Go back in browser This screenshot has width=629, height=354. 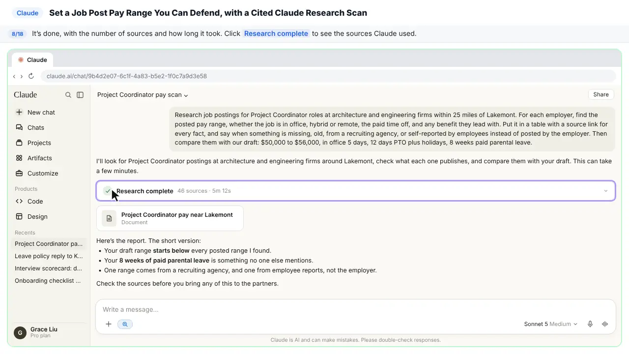tap(14, 76)
